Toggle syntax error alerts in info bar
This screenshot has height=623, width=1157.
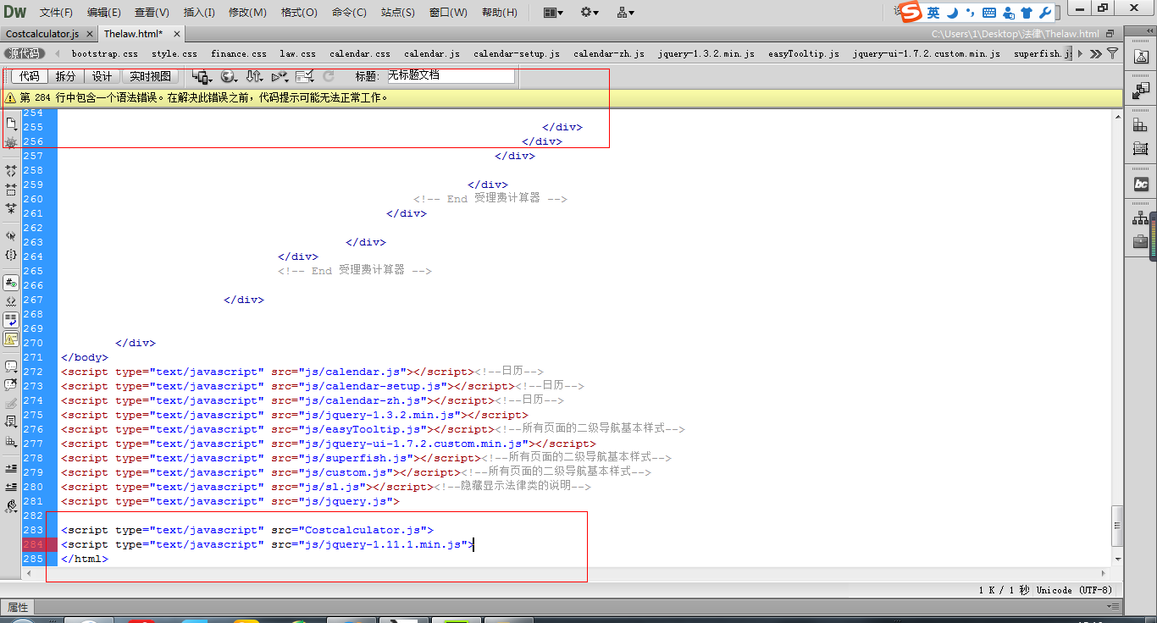tap(11, 339)
